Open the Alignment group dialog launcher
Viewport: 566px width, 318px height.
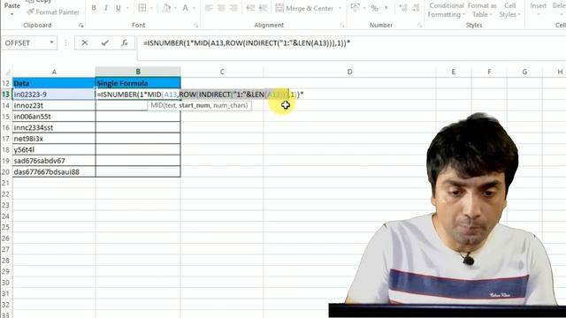pyautogui.click(x=342, y=26)
